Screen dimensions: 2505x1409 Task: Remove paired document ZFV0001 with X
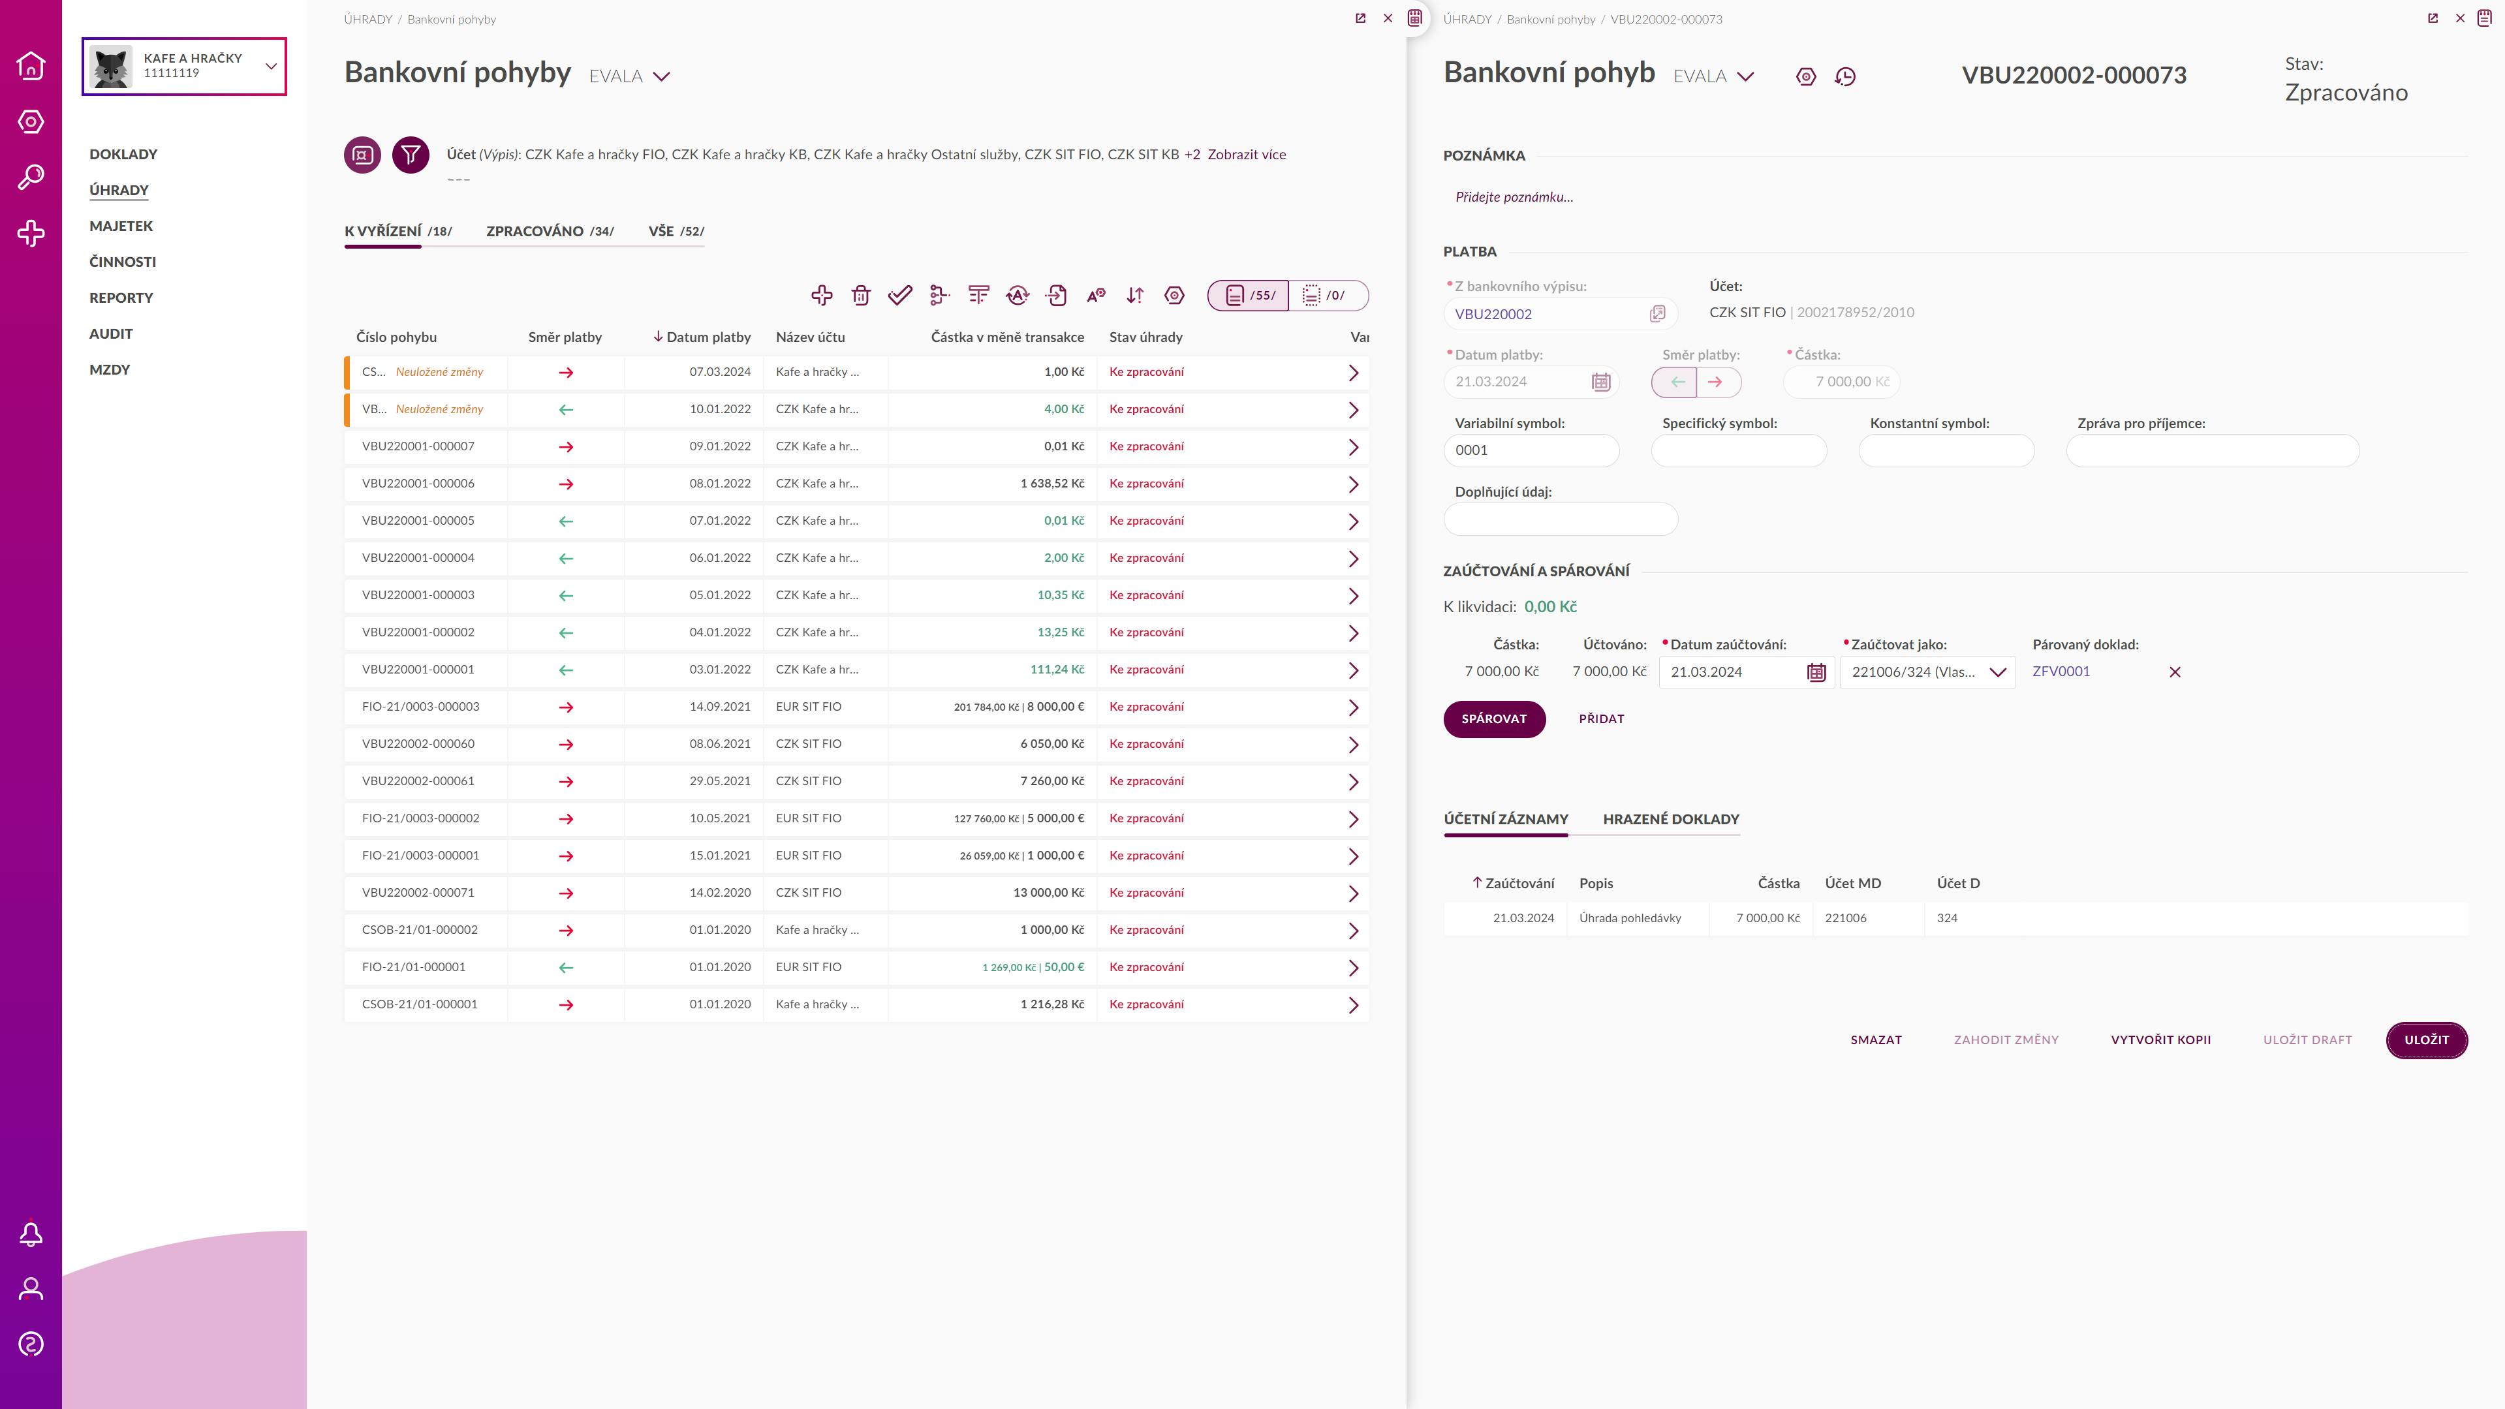(x=2175, y=672)
